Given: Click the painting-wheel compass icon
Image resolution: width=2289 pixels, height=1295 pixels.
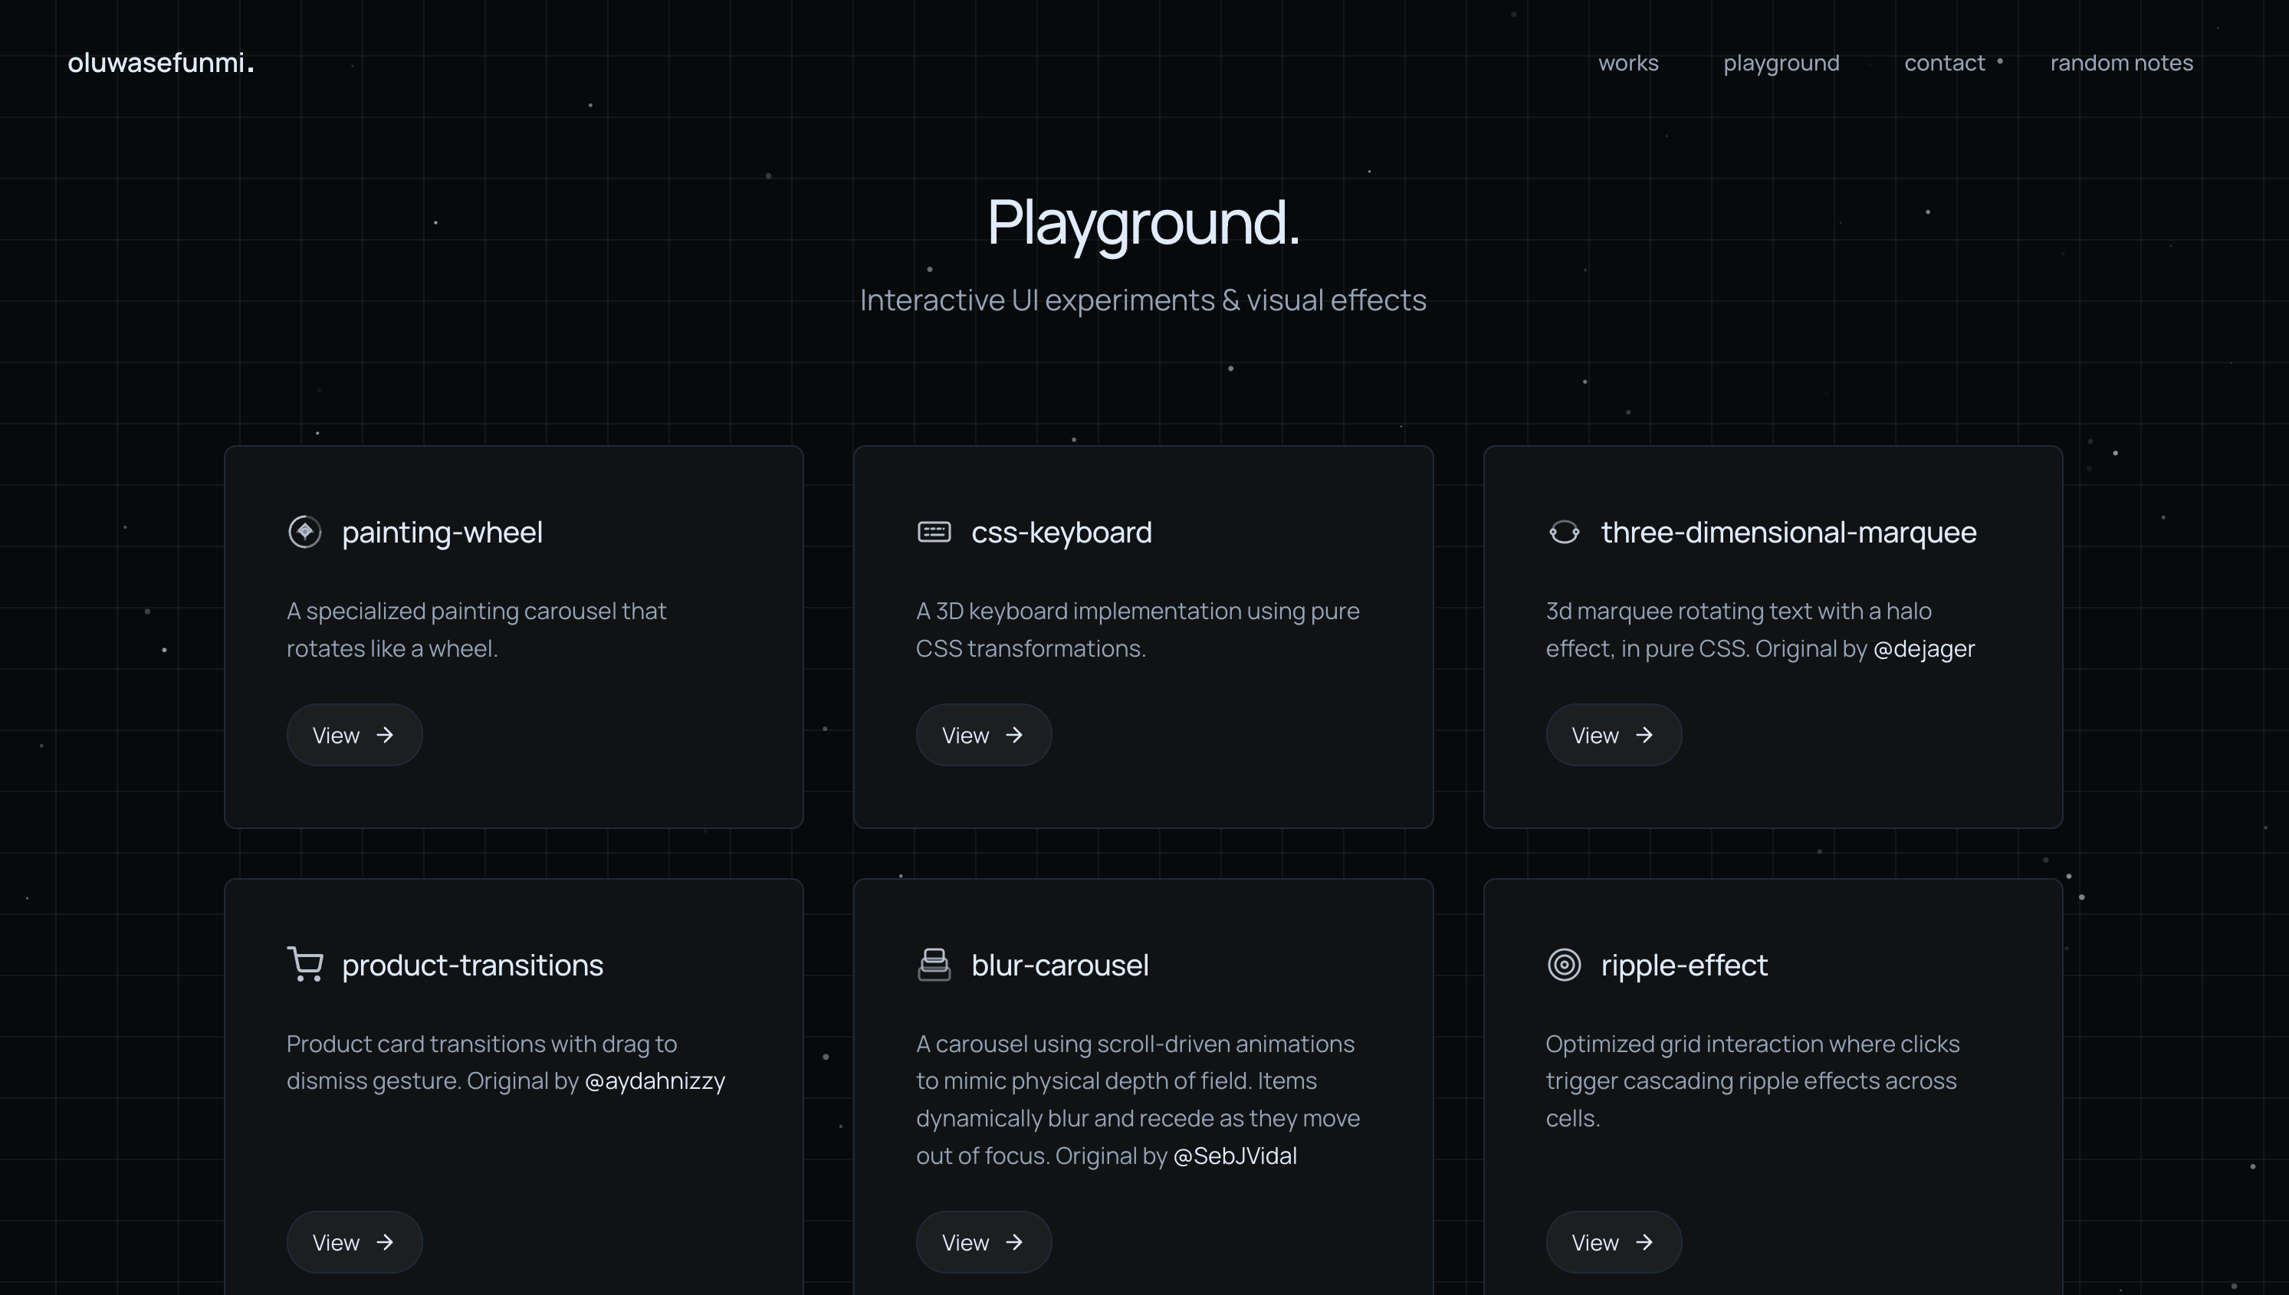Looking at the screenshot, I should point(304,532).
